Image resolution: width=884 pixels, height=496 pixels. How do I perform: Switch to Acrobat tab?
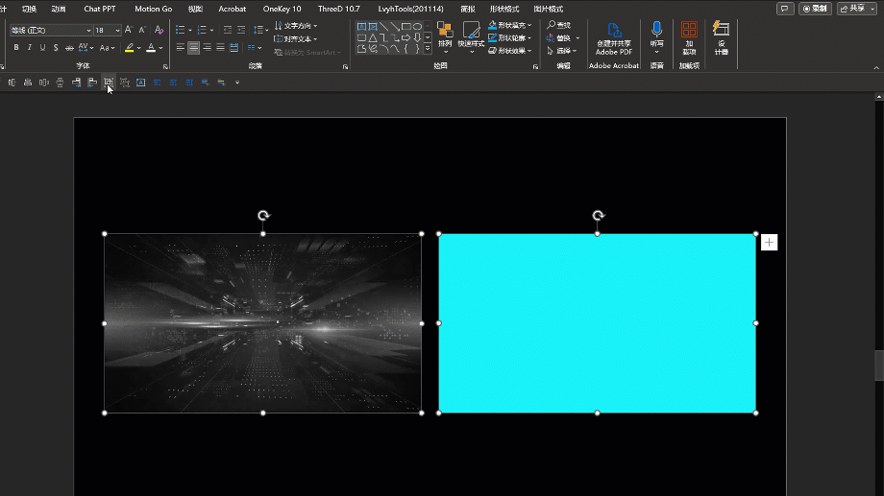(x=233, y=9)
